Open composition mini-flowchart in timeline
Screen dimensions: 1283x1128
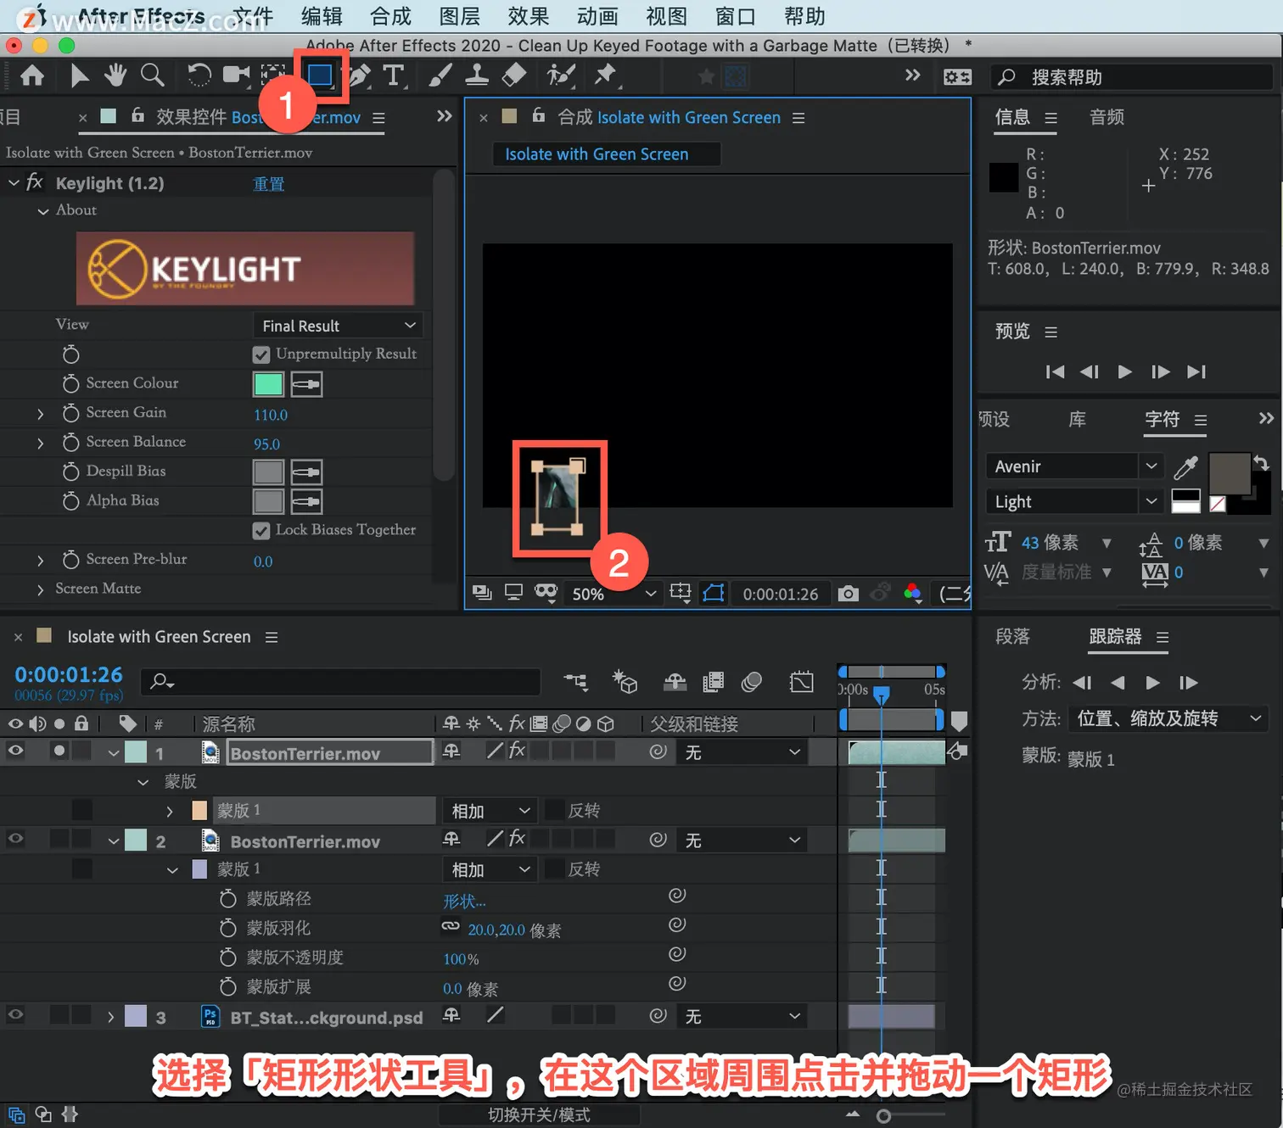pyautogui.click(x=575, y=681)
